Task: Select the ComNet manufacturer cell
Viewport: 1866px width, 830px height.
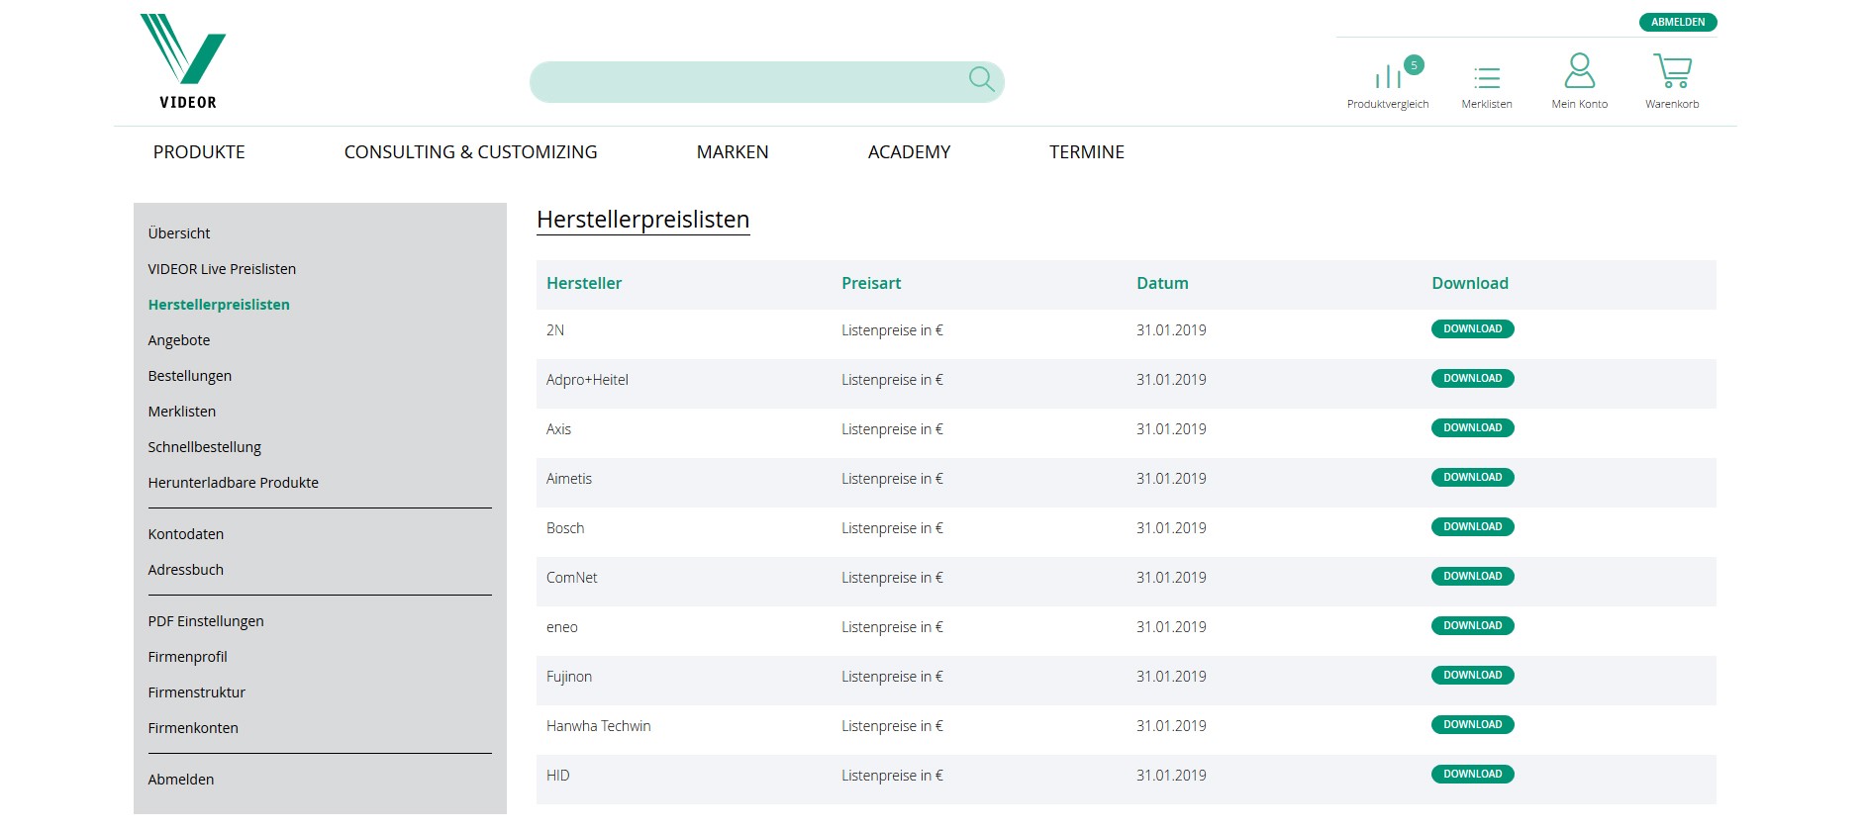Action: click(572, 578)
